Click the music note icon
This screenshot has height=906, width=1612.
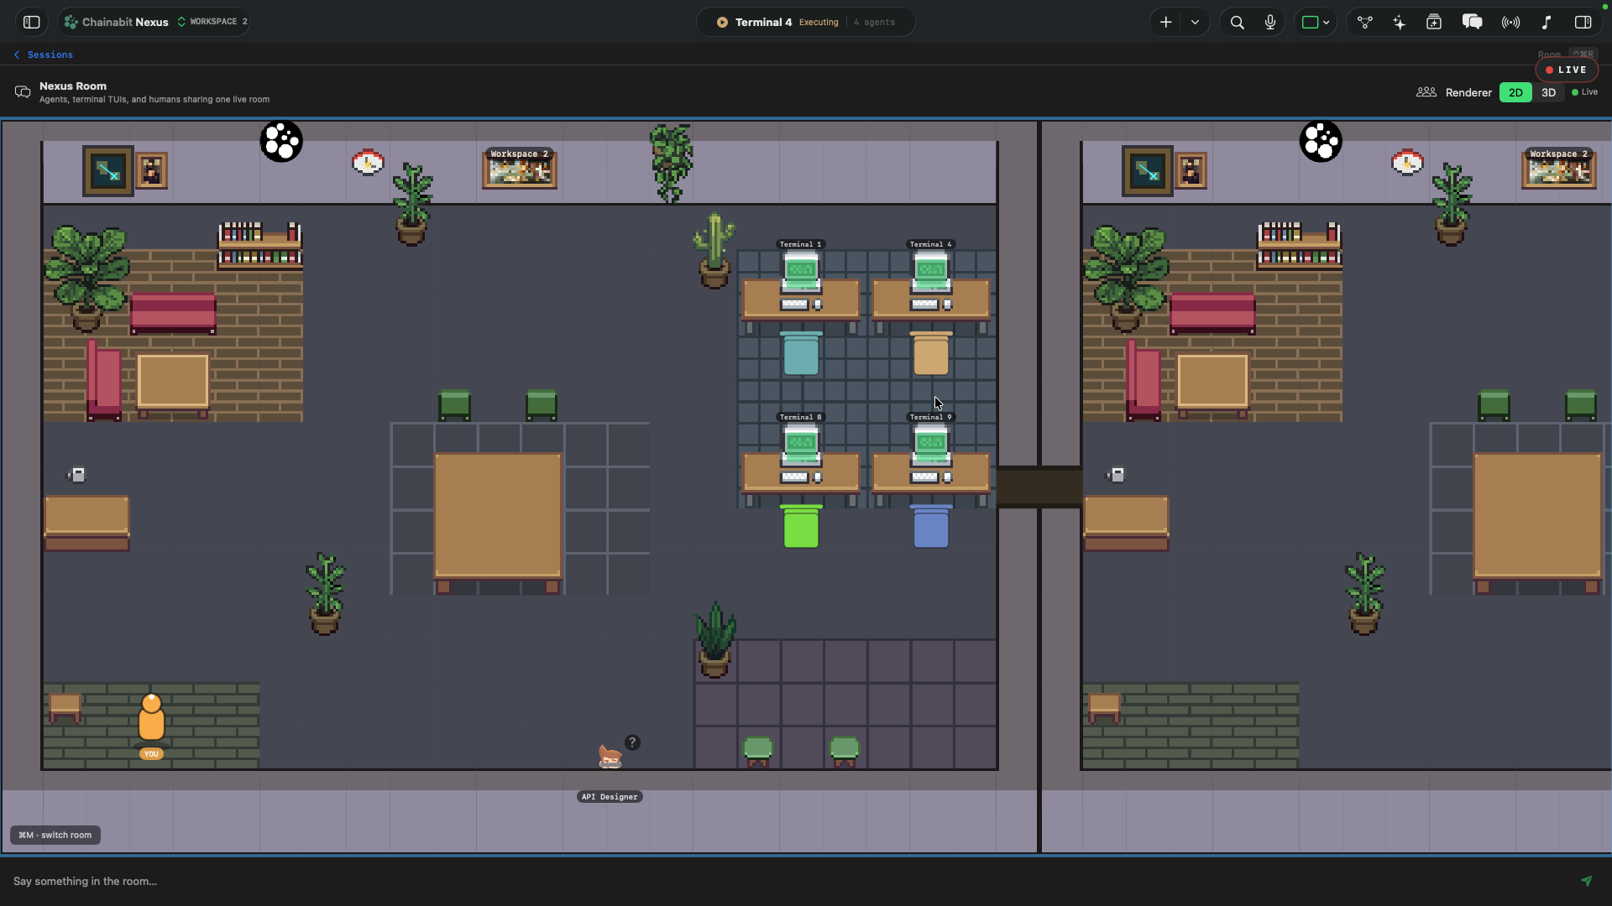click(1547, 23)
